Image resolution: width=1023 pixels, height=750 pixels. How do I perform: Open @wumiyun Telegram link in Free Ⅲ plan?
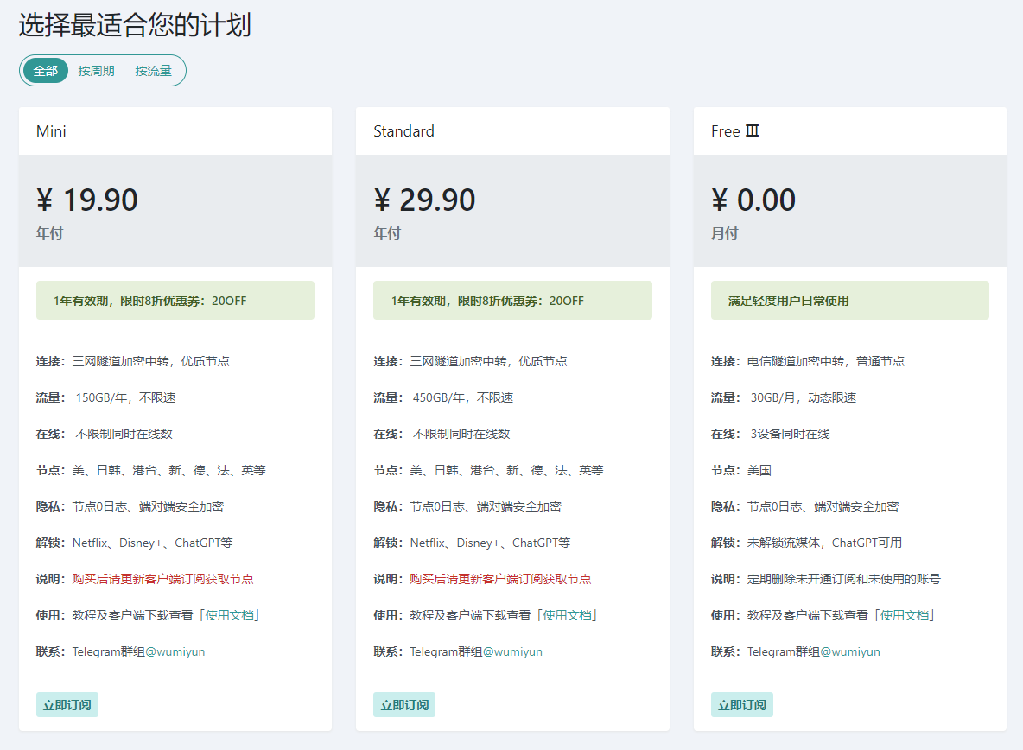pyautogui.click(x=850, y=651)
